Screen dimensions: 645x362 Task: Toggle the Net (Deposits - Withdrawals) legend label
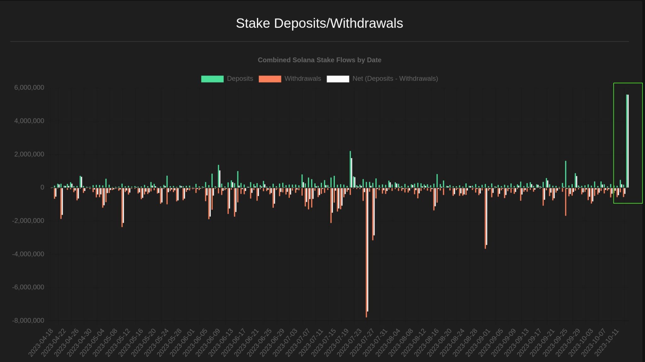click(395, 79)
